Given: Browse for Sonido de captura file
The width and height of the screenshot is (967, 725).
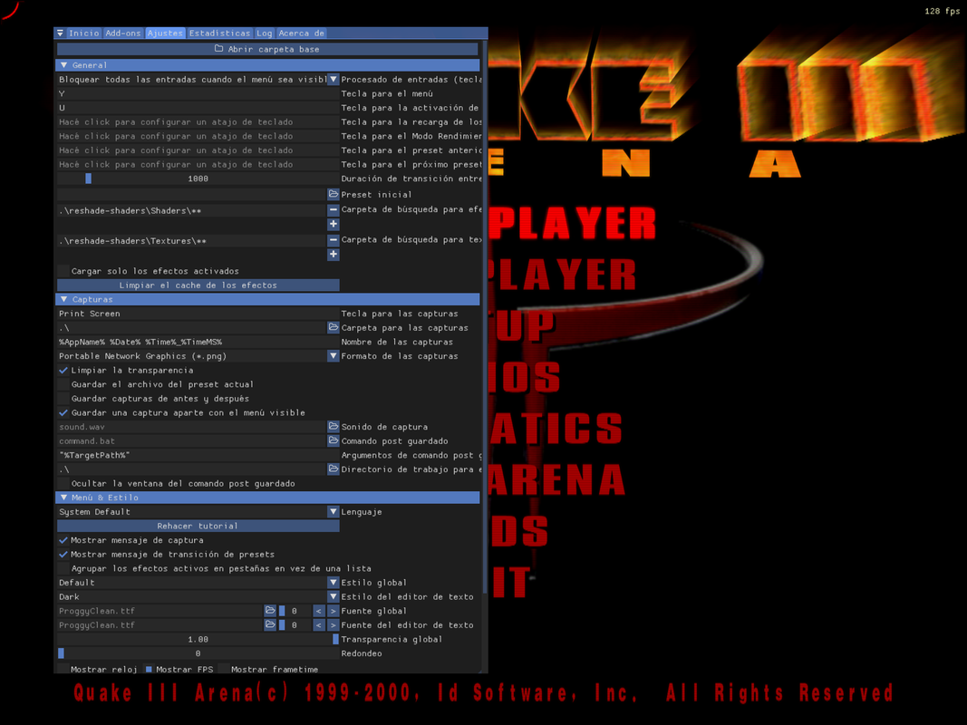Looking at the screenshot, I should click(333, 427).
